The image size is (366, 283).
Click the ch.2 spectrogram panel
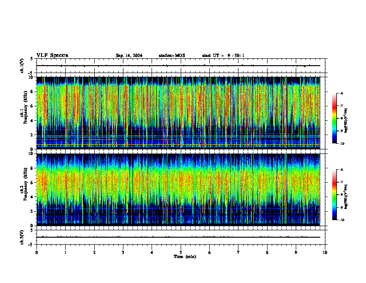178,190
